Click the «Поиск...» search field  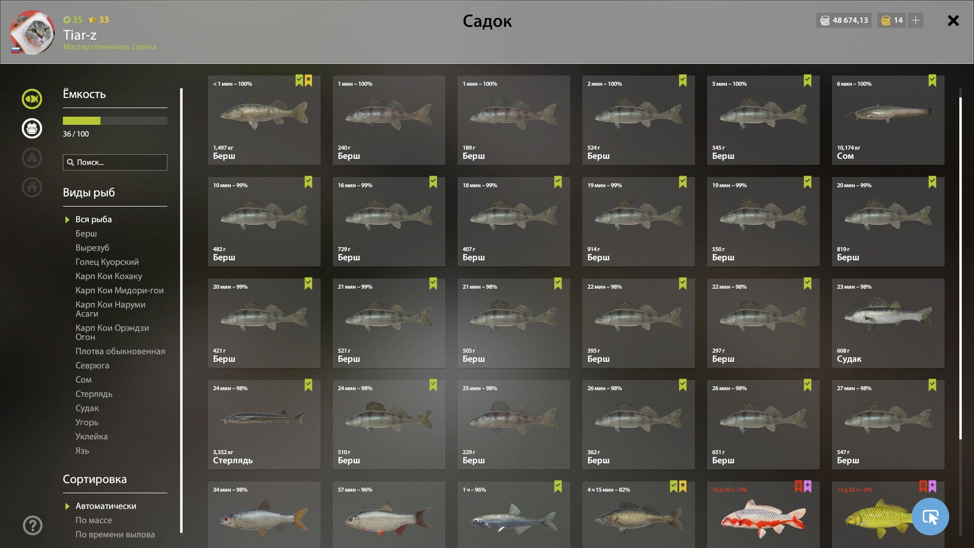pos(115,162)
